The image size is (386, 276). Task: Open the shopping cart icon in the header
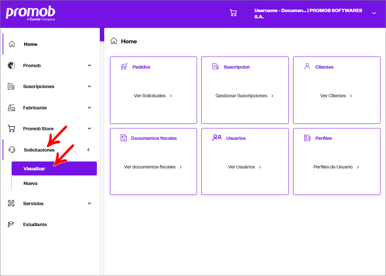233,13
